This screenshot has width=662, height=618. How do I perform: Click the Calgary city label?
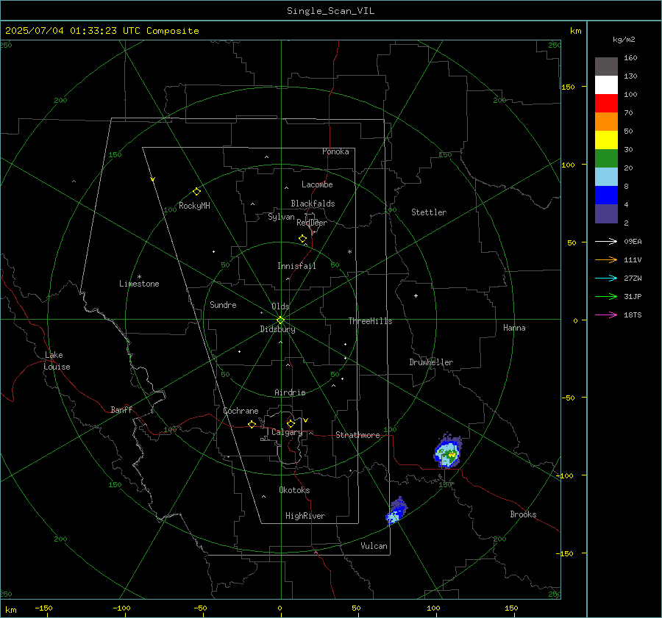287,432
